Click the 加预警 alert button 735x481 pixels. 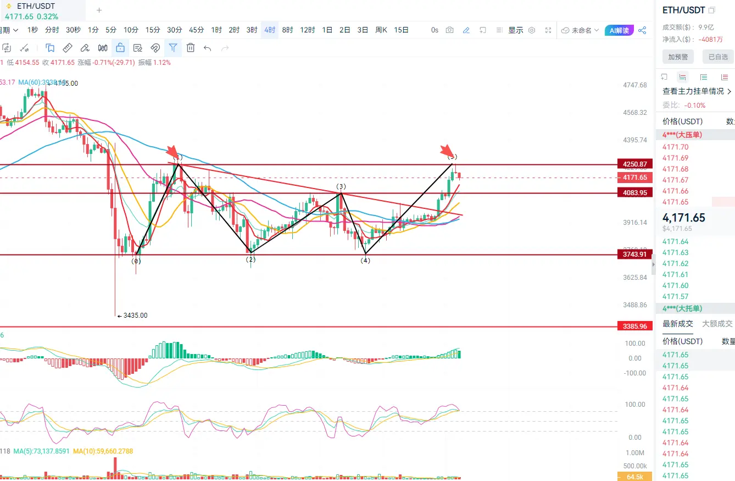click(678, 57)
